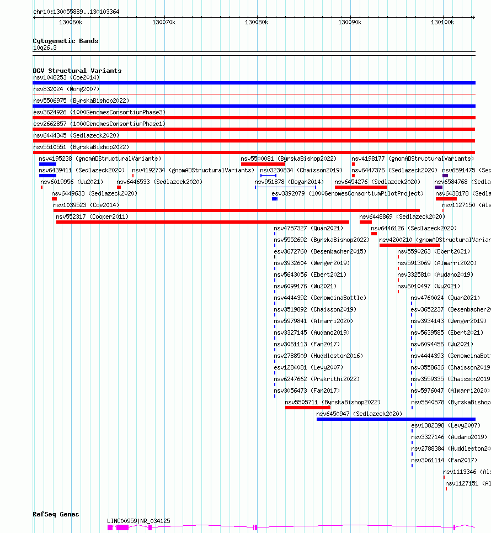The image size is (491, 533).
Task: Click the nsv6439411 (Sedlazeck2020) label
Action: point(82,170)
